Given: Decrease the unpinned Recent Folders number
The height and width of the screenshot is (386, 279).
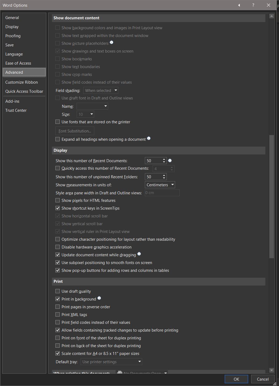Looking at the screenshot, I should [x=164, y=178].
